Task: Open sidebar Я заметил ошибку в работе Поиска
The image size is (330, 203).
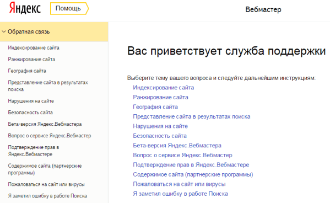Action: click(47, 196)
